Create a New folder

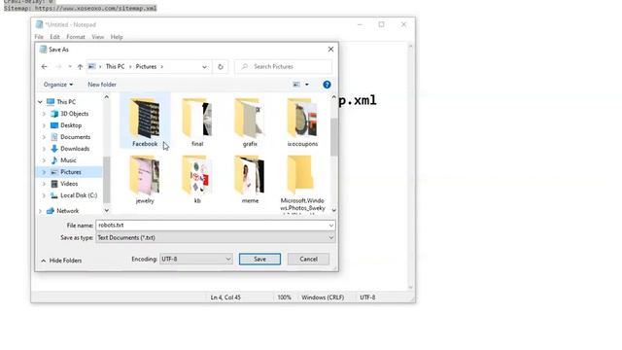[x=102, y=85]
